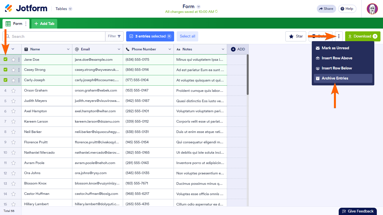This screenshot has width=383, height=215.
Task: Download the three selected entries
Action: coord(363,36)
